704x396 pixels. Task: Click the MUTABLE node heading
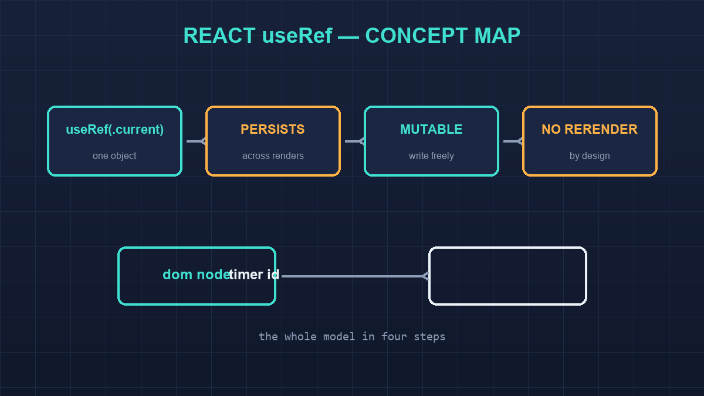coord(431,129)
